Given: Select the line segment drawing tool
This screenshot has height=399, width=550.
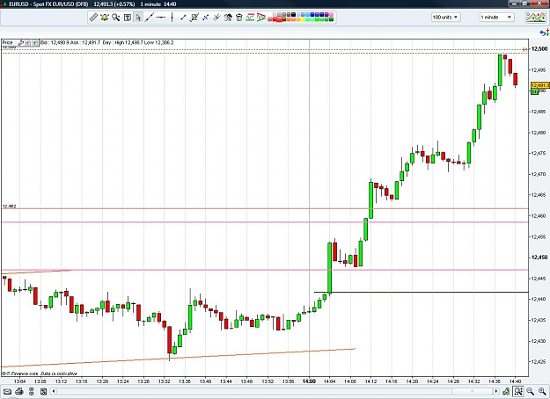Looking at the screenshot, I should click(183, 18).
